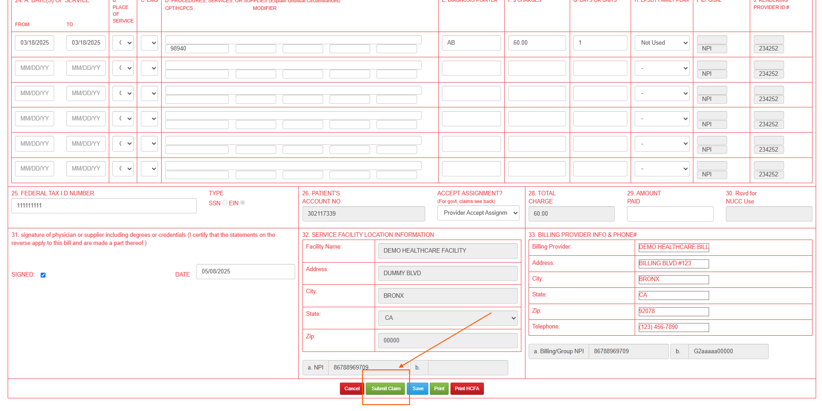This screenshot has height=411, width=822.
Task: Click first modifier field in 98940 row
Action: [x=255, y=49]
